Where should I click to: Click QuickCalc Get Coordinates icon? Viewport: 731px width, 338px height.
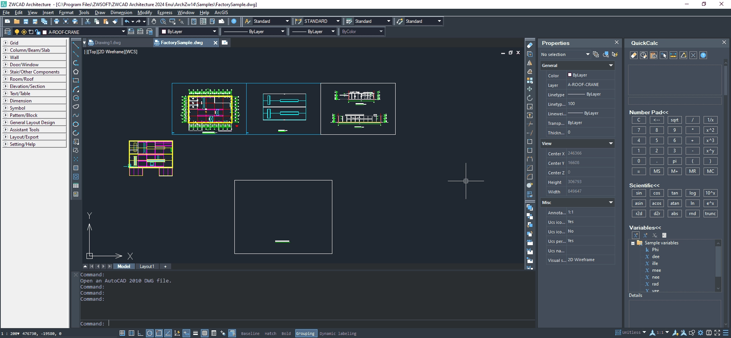664,55
